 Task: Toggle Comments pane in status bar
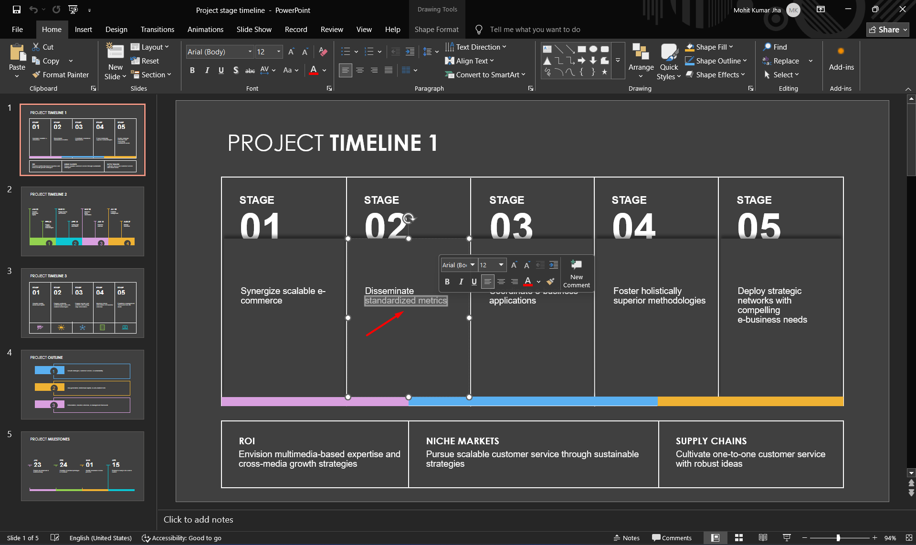tap(672, 538)
